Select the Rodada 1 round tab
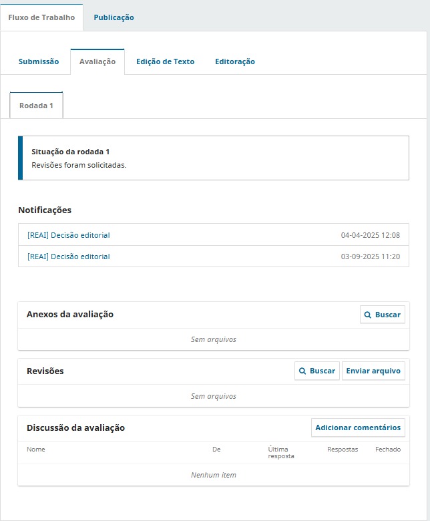 point(37,106)
